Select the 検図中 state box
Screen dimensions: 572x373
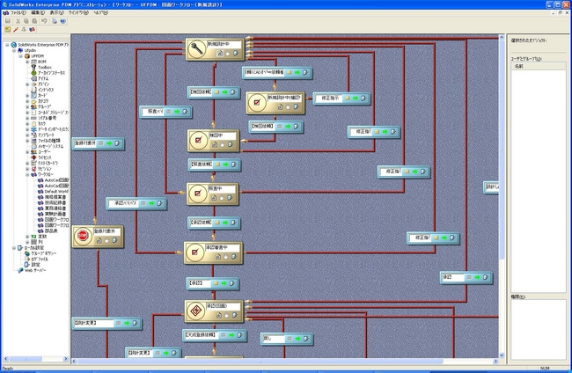(x=214, y=141)
